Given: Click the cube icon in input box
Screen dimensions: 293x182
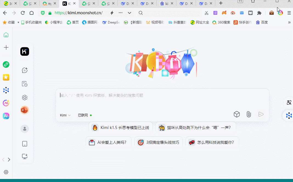Looking at the screenshot, I should 237,114.
